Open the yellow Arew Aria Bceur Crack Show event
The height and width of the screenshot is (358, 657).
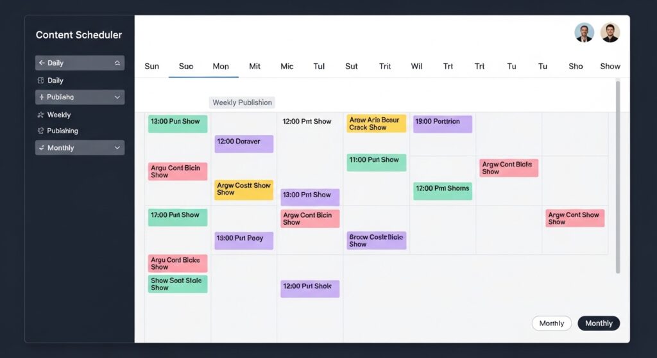pyautogui.click(x=376, y=124)
